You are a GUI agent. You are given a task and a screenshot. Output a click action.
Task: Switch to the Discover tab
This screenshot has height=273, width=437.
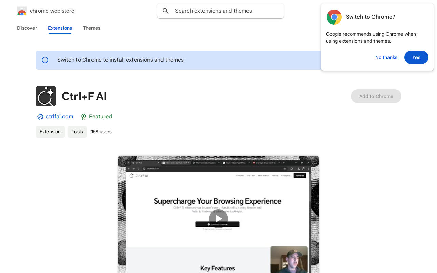(27, 28)
